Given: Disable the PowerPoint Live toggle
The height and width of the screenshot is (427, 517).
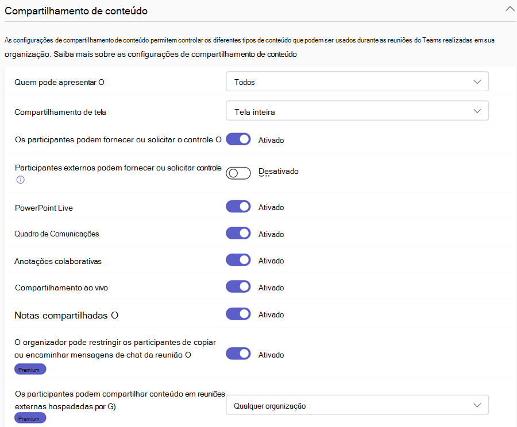Looking at the screenshot, I should point(238,207).
